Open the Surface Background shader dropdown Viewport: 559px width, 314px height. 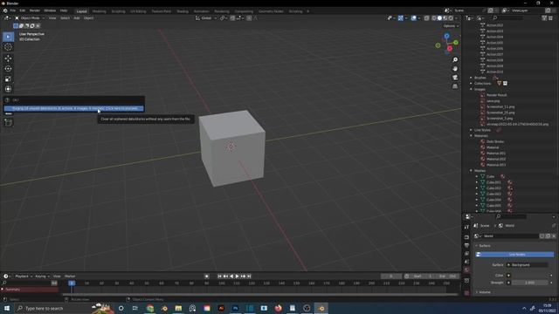click(x=528, y=265)
